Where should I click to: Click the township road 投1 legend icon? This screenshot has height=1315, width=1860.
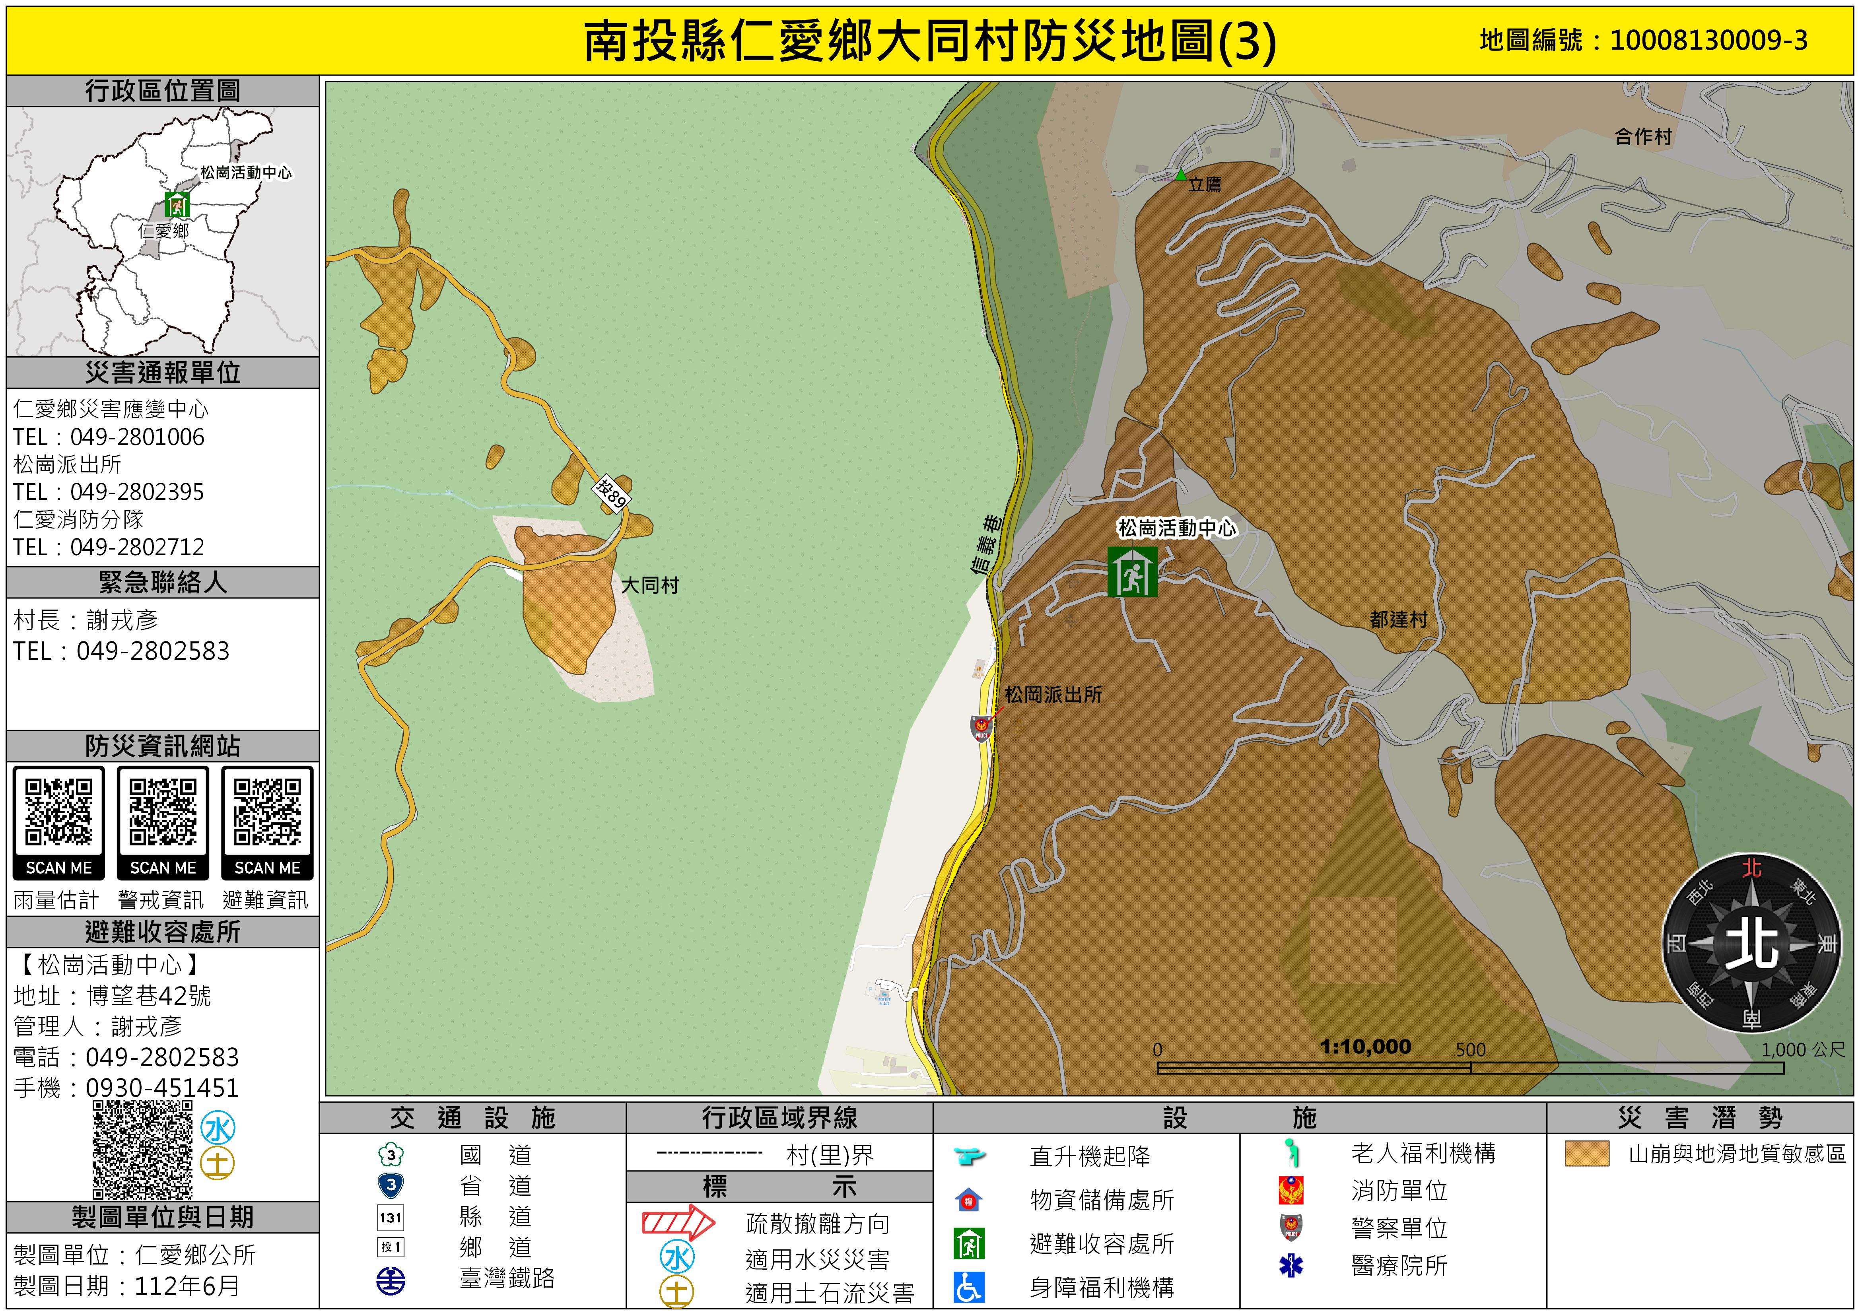pos(391,1247)
